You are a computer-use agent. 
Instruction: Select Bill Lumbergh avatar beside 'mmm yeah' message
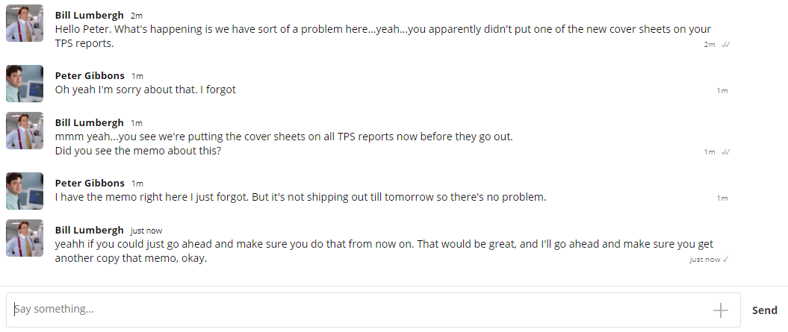click(x=25, y=131)
